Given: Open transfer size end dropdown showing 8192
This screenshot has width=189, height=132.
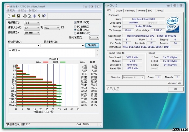Looking at the screenshot, I should point(52,28).
